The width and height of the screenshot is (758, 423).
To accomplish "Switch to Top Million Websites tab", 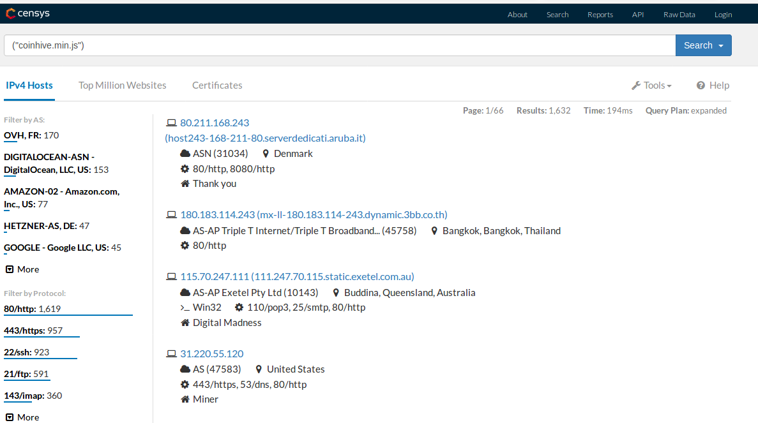I will [x=123, y=85].
